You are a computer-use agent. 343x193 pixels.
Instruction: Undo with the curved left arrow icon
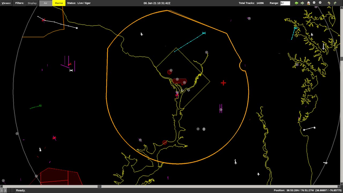coord(329,3)
